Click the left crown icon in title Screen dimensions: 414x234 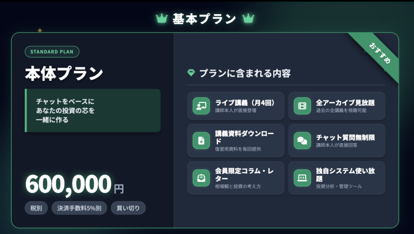coord(162,19)
